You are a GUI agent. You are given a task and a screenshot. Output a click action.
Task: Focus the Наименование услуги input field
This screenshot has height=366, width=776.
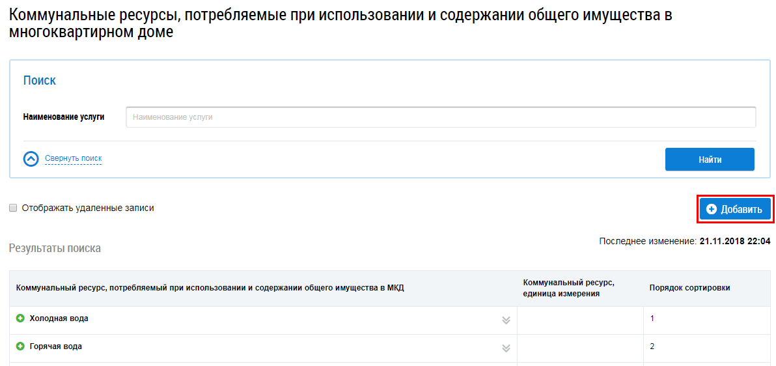click(x=440, y=117)
